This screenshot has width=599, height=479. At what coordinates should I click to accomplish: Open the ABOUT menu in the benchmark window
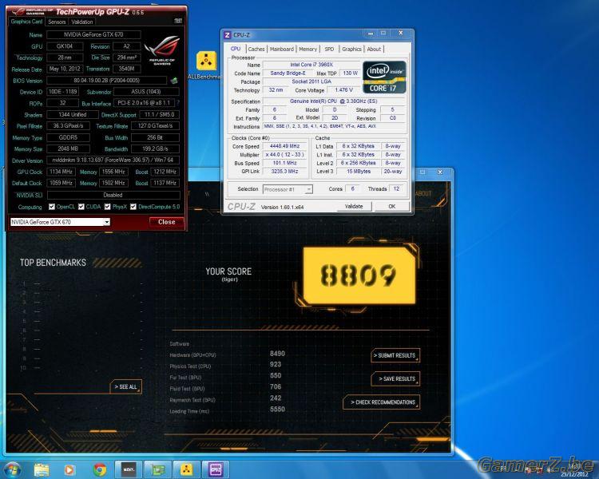[x=423, y=194]
